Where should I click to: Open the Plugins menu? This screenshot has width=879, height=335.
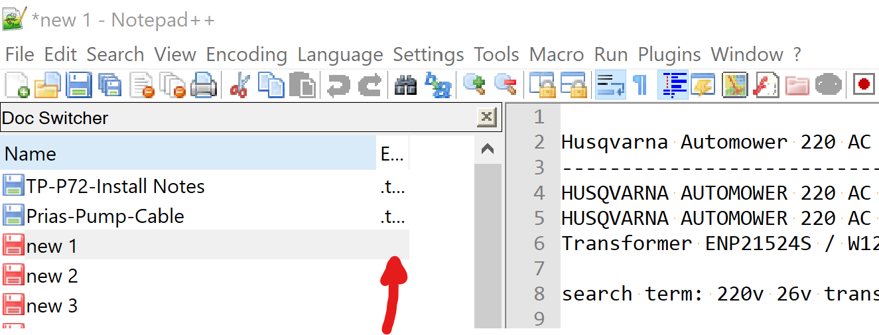pos(669,54)
